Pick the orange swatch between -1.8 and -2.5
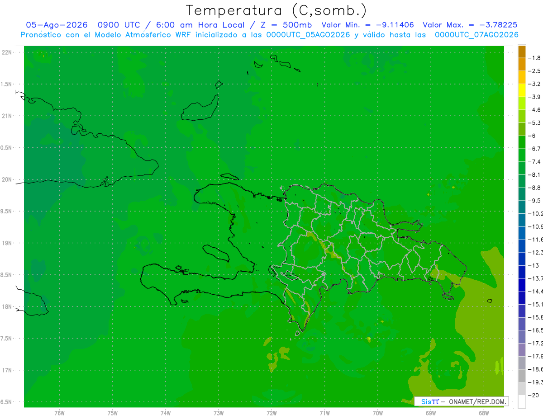 [x=522, y=64]
